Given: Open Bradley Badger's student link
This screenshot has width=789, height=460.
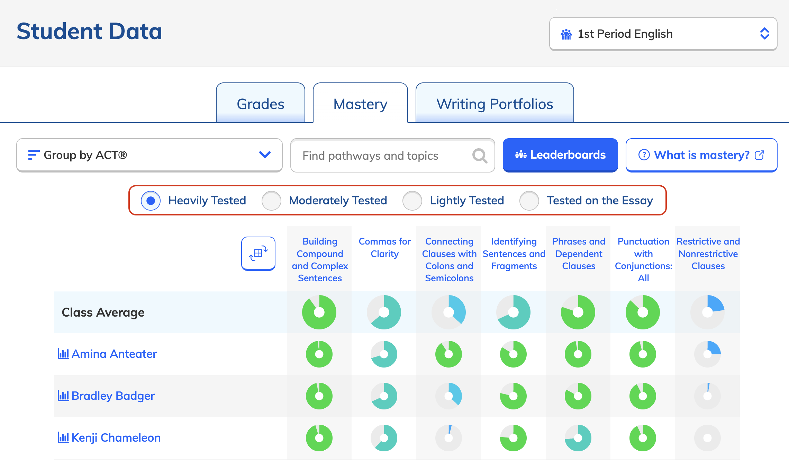Looking at the screenshot, I should click(113, 396).
